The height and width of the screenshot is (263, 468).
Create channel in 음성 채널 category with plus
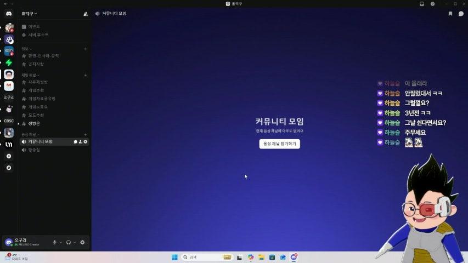coord(86,135)
